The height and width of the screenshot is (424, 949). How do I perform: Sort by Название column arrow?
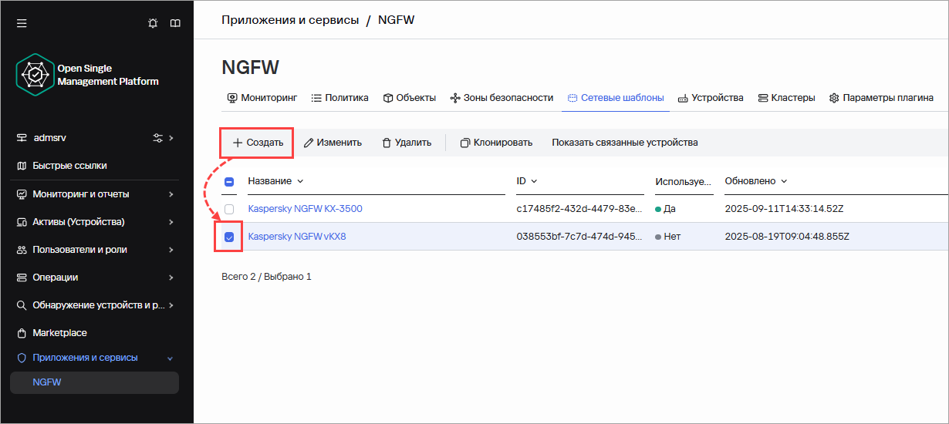point(300,181)
